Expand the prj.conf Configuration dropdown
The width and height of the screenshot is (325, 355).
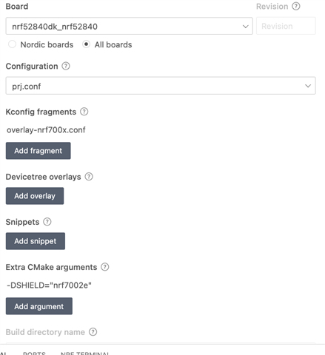[161, 86]
